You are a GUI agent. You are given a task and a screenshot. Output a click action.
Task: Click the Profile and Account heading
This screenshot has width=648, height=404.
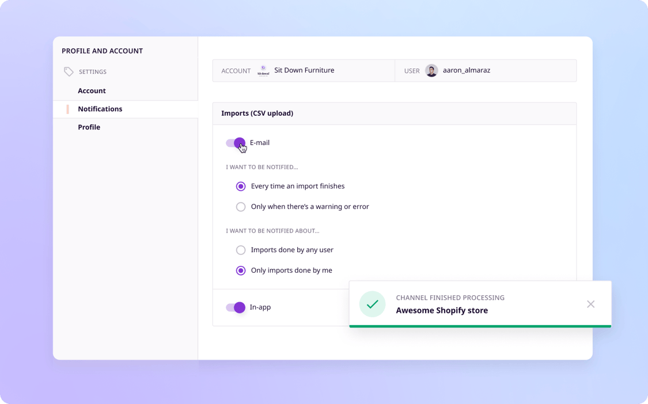(x=102, y=51)
